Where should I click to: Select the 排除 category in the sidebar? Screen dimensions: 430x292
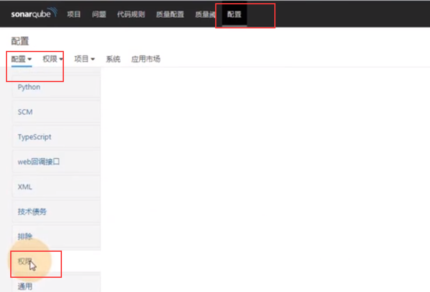(x=25, y=236)
